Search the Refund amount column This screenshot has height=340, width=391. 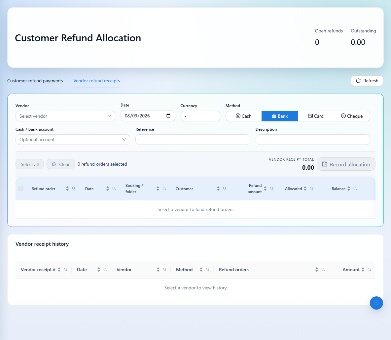click(272, 189)
